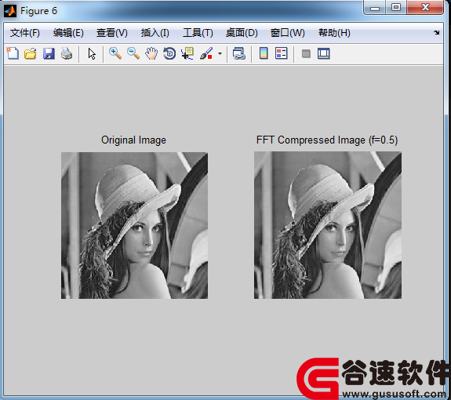Screen dimensions: 451x400
Task: Select the Edit Plot arrow tool
Action: click(x=92, y=54)
